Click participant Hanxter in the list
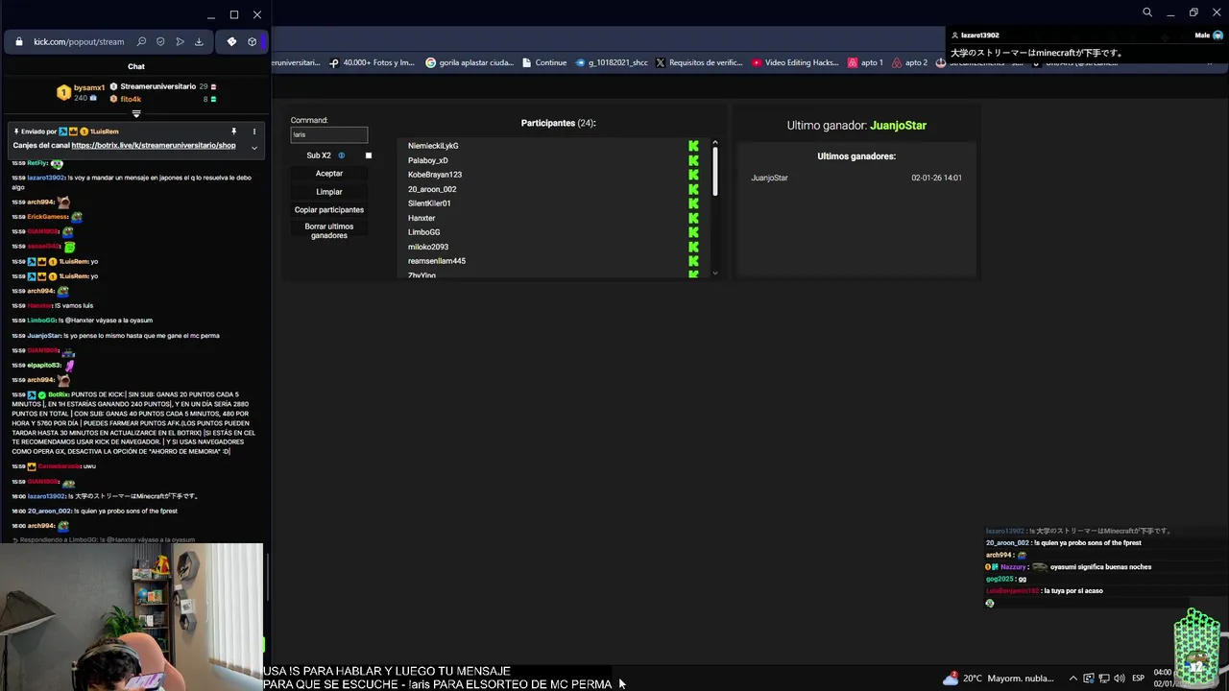 pos(422,218)
